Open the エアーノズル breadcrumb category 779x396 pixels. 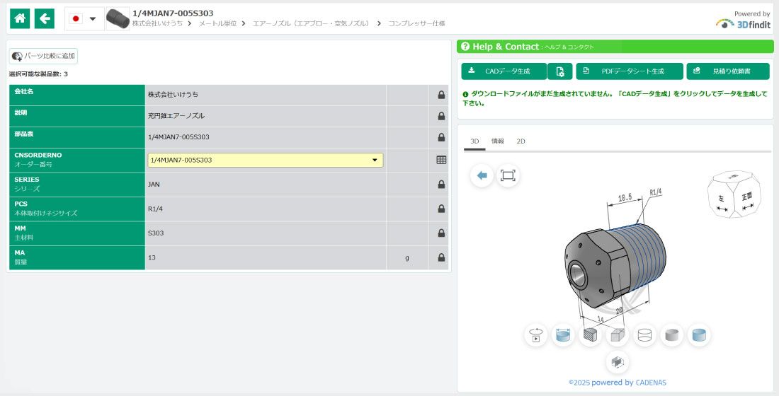point(312,23)
